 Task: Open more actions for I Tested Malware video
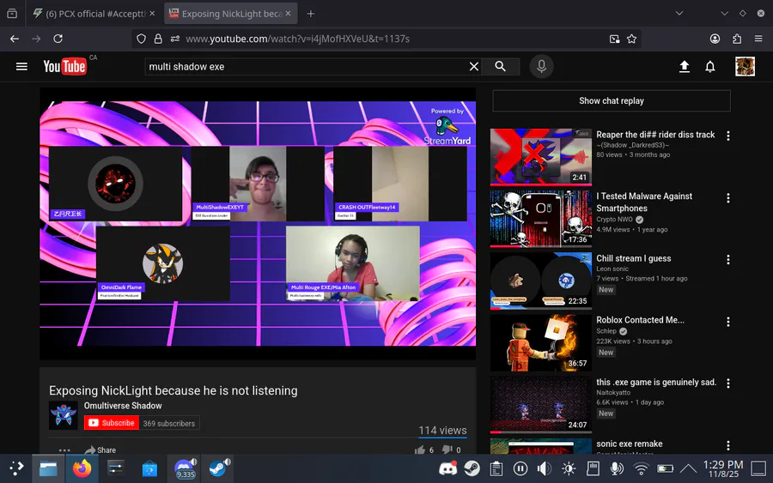coord(728,198)
